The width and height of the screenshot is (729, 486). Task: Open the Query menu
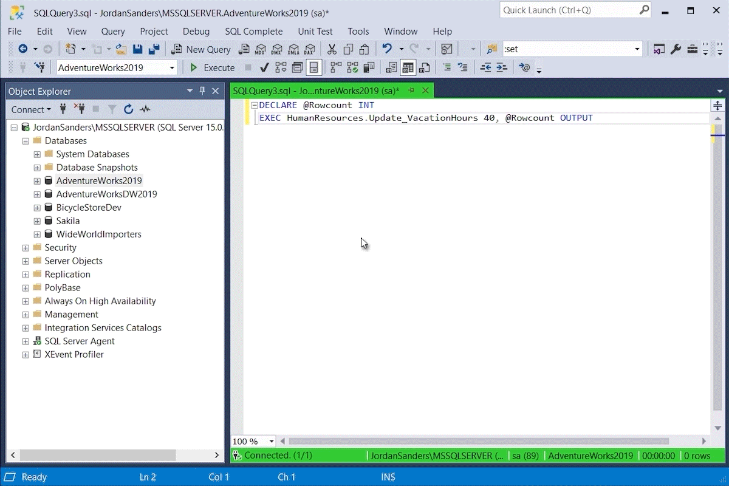[x=113, y=31]
